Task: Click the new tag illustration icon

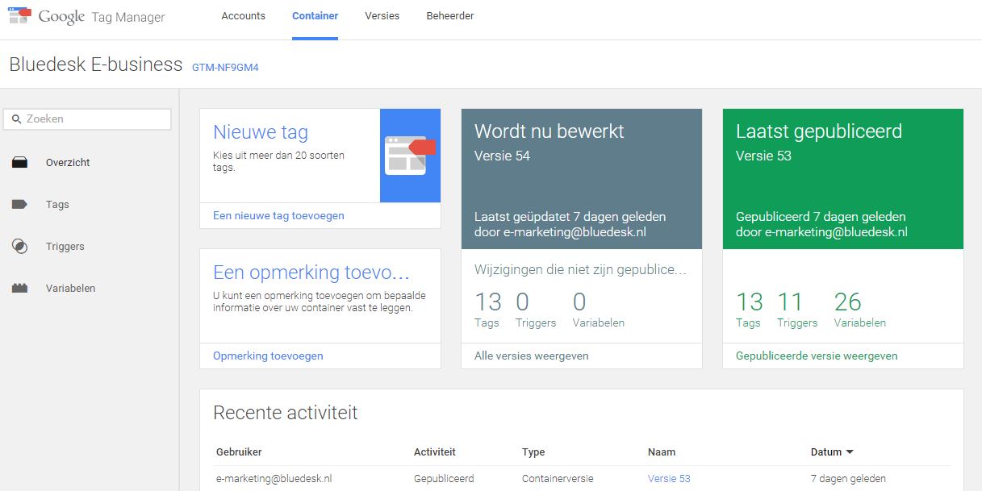Action: 410,156
